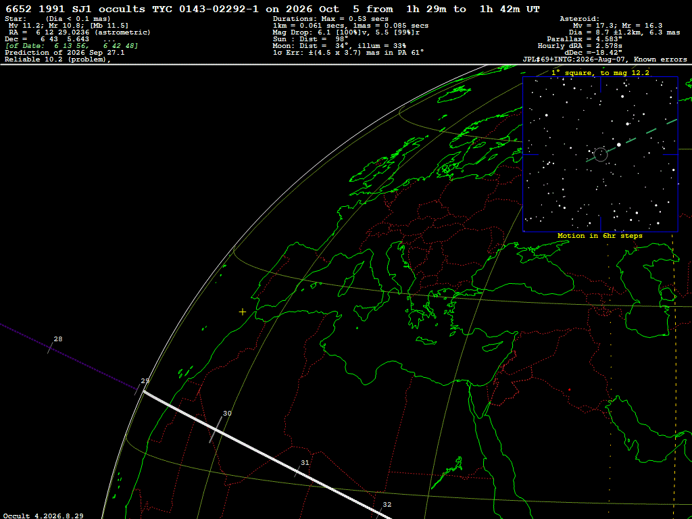This screenshot has width=692, height=519.
Task: Click the red dot in the Middle East
Action: click(569, 390)
